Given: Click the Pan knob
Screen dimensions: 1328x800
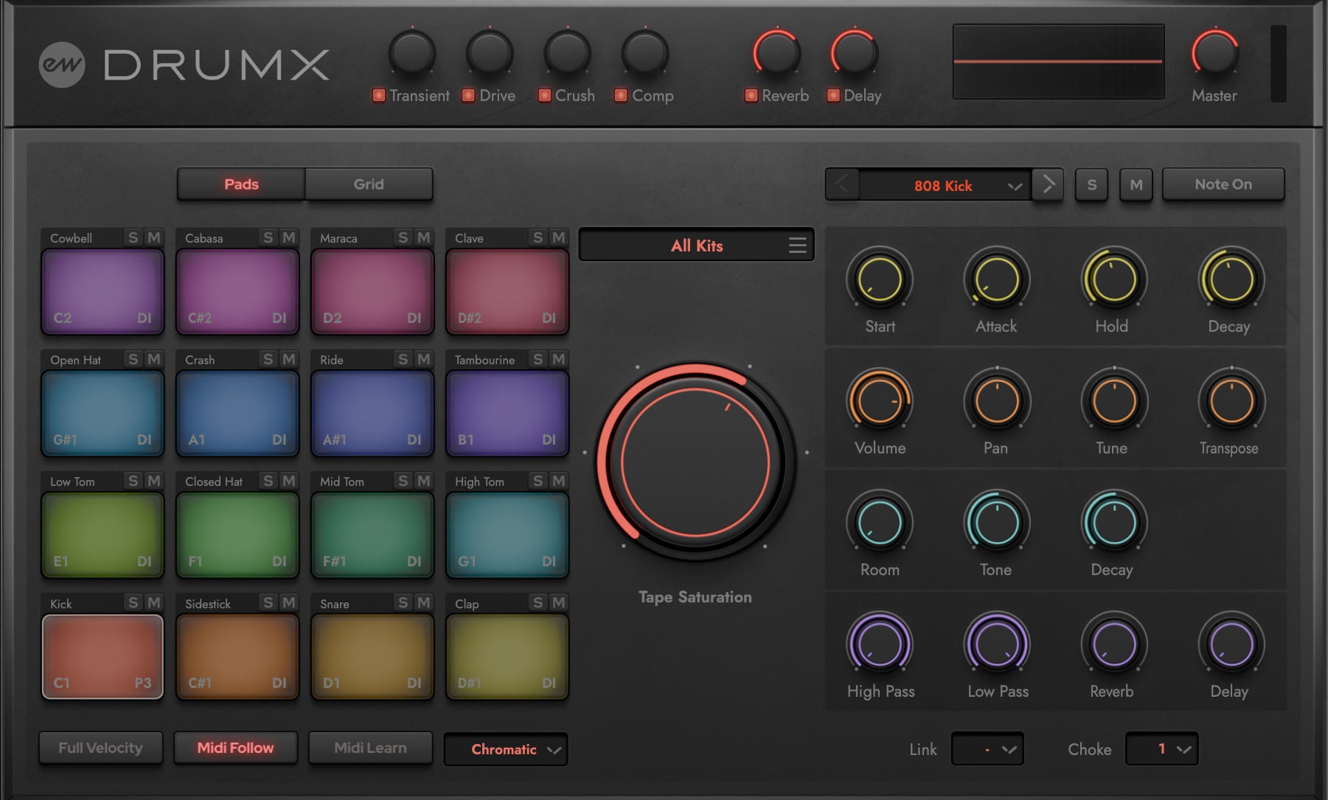Looking at the screenshot, I should point(996,401).
